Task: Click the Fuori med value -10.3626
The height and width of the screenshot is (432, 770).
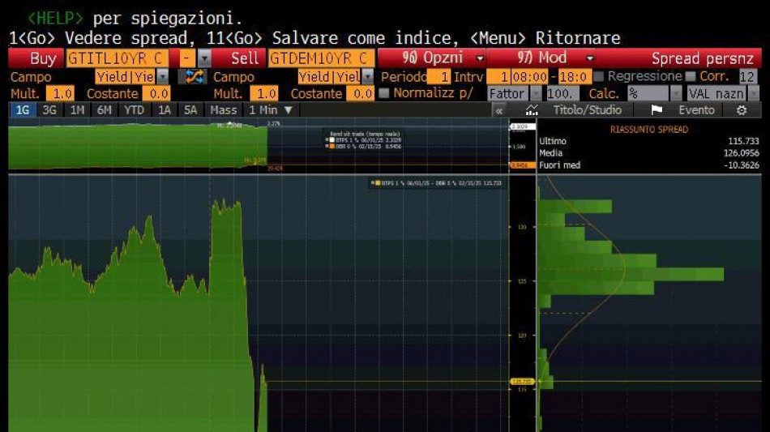Action: [742, 165]
